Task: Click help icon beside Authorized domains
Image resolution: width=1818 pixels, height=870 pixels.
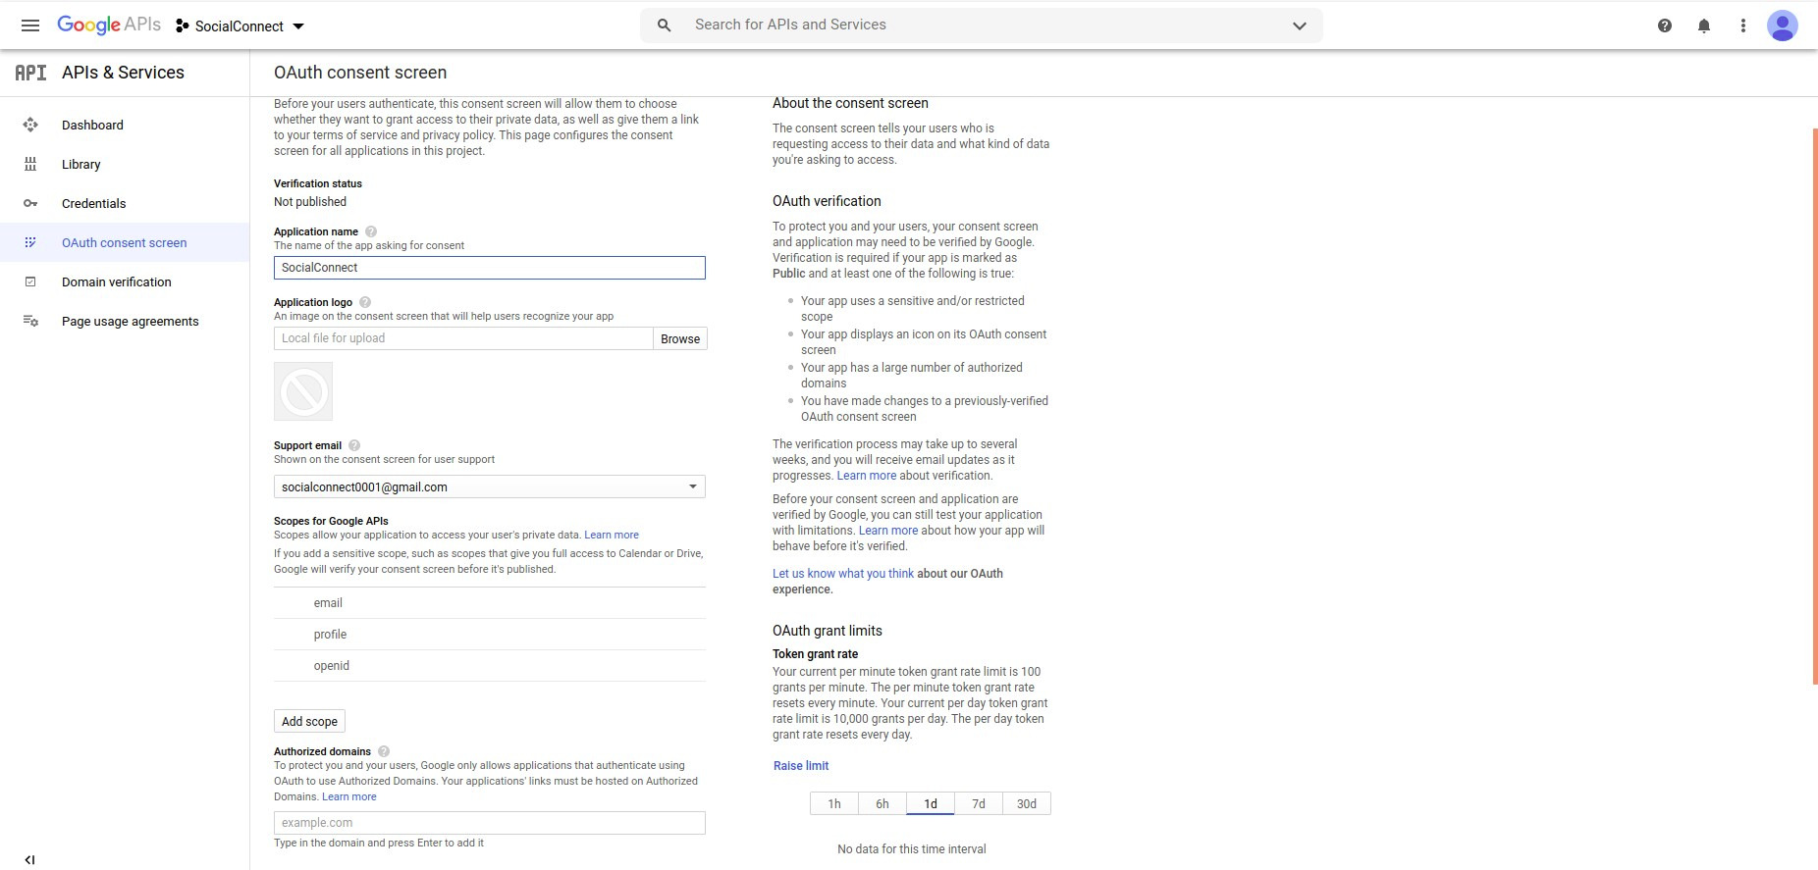Action: [x=384, y=751]
